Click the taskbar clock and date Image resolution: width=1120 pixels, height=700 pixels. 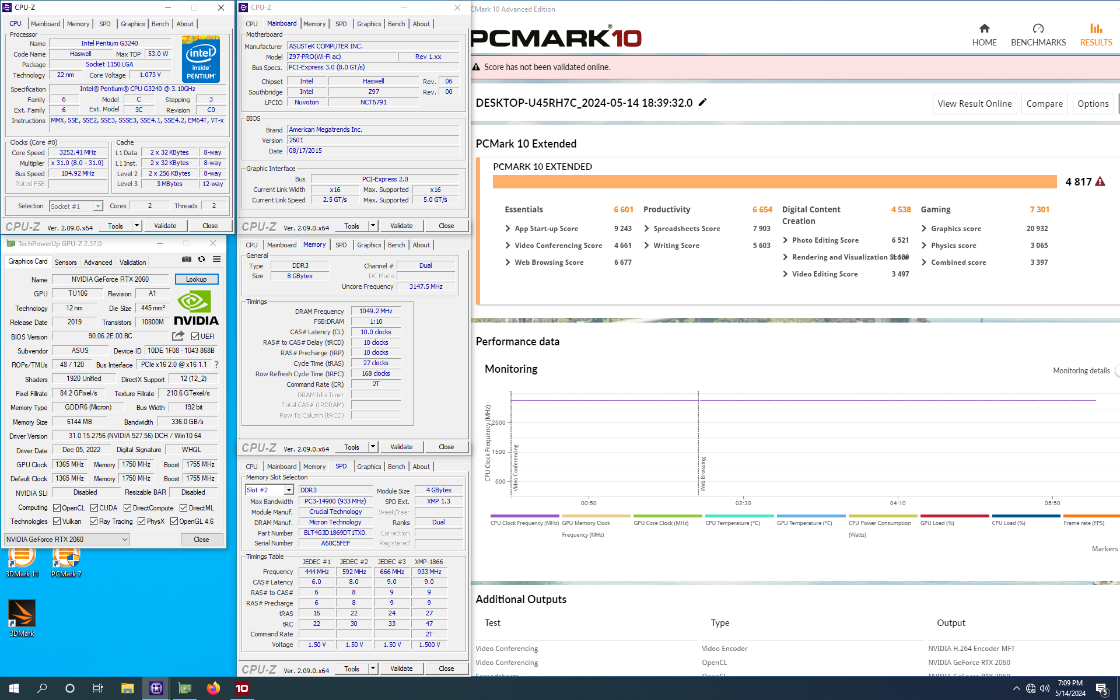(x=1070, y=688)
